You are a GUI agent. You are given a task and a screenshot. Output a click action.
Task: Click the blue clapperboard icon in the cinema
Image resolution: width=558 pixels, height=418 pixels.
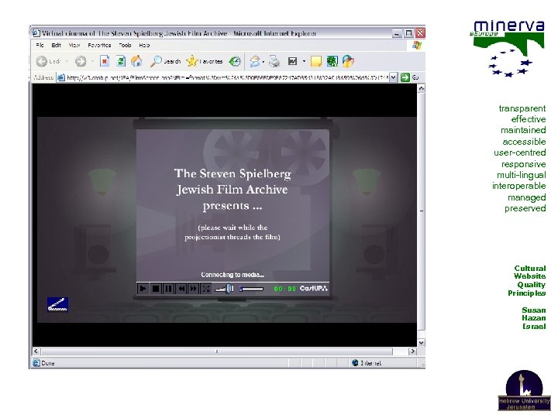click(x=57, y=305)
